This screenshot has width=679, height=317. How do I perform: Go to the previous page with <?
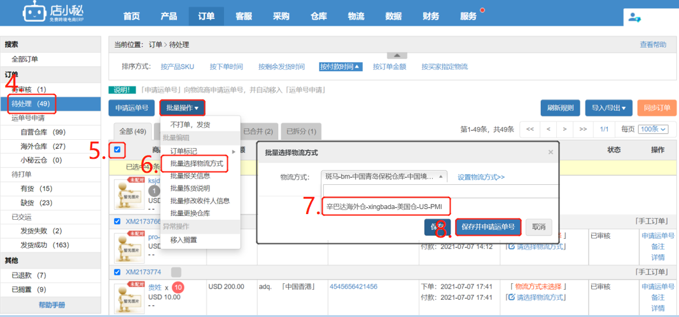pos(548,130)
